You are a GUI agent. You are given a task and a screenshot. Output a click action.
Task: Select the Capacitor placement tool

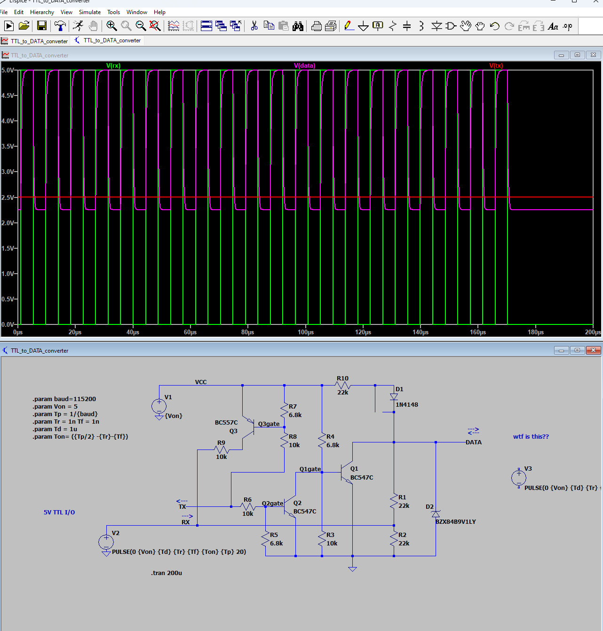click(407, 26)
